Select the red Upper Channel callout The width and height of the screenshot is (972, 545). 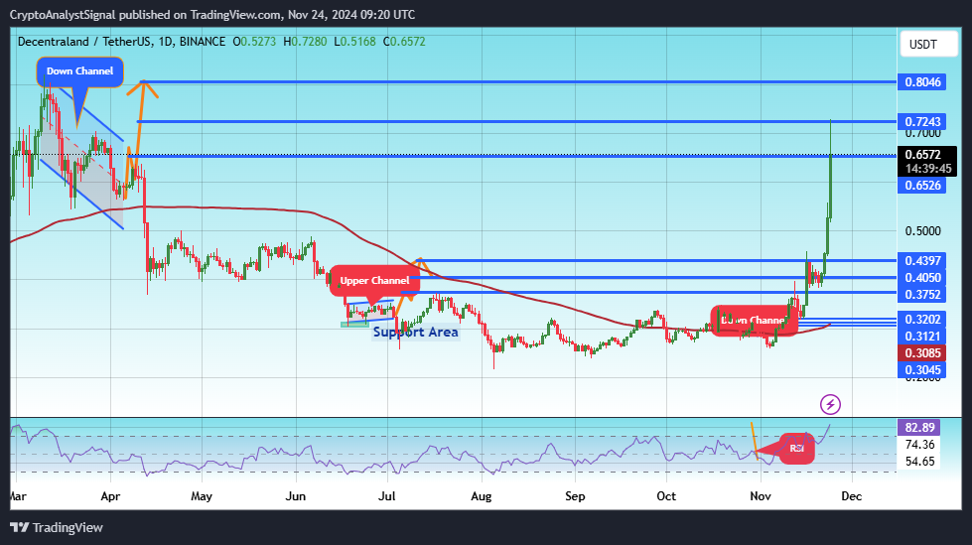click(x=374, y=280)
